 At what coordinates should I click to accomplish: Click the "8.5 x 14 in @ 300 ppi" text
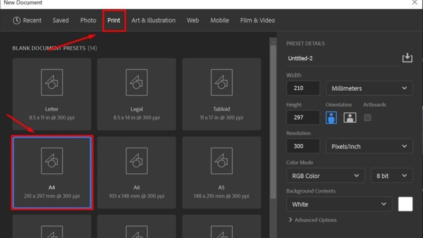pos(137,117)
